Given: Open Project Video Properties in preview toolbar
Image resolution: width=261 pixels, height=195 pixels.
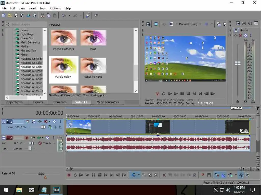Looking at the screenshot, I should click(148, 24).
